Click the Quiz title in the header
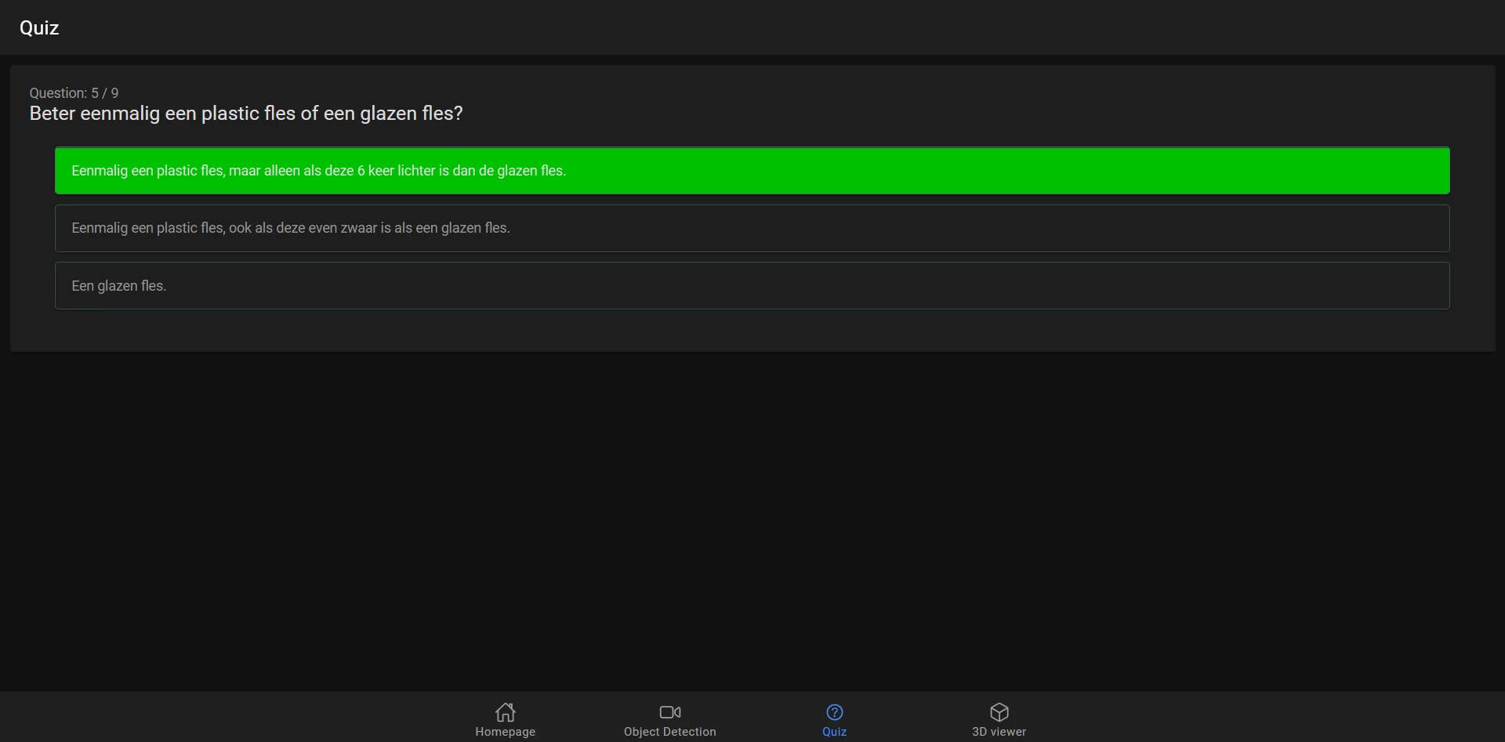The width and height of the screenshot is (1505, 742). (39, 28)
